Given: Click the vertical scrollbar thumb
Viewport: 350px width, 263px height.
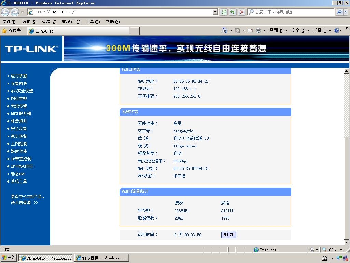Looking at the screenshot, I should pos(347,188).
